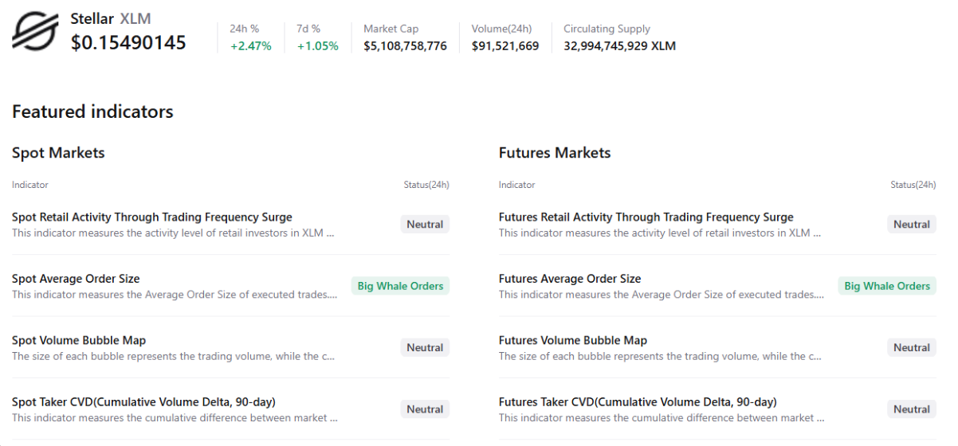Screen dimensions: 958x446
Task: Click Neutral badge for Spot Retail Activity
Action: coord(425,225)
